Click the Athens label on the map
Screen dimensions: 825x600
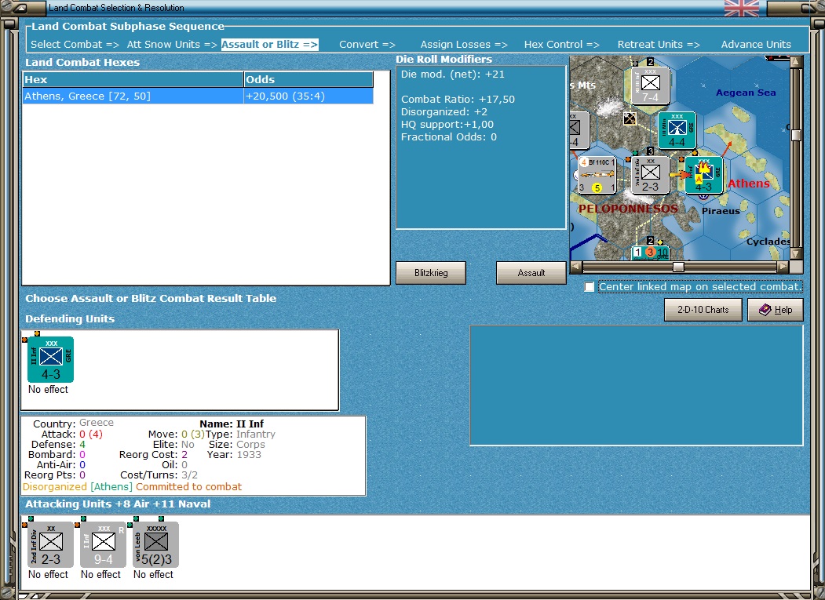[748, 184]
